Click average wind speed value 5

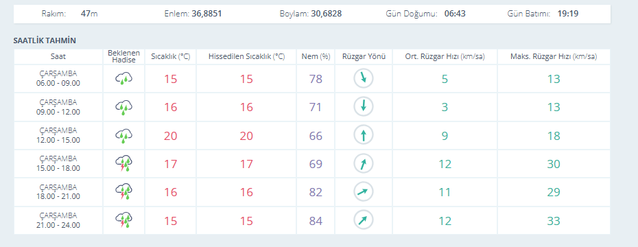445,78
